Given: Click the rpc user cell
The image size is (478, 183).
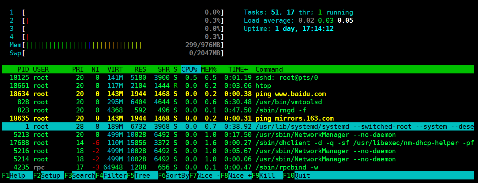Looking at the screenshot, I should (39, 167).
